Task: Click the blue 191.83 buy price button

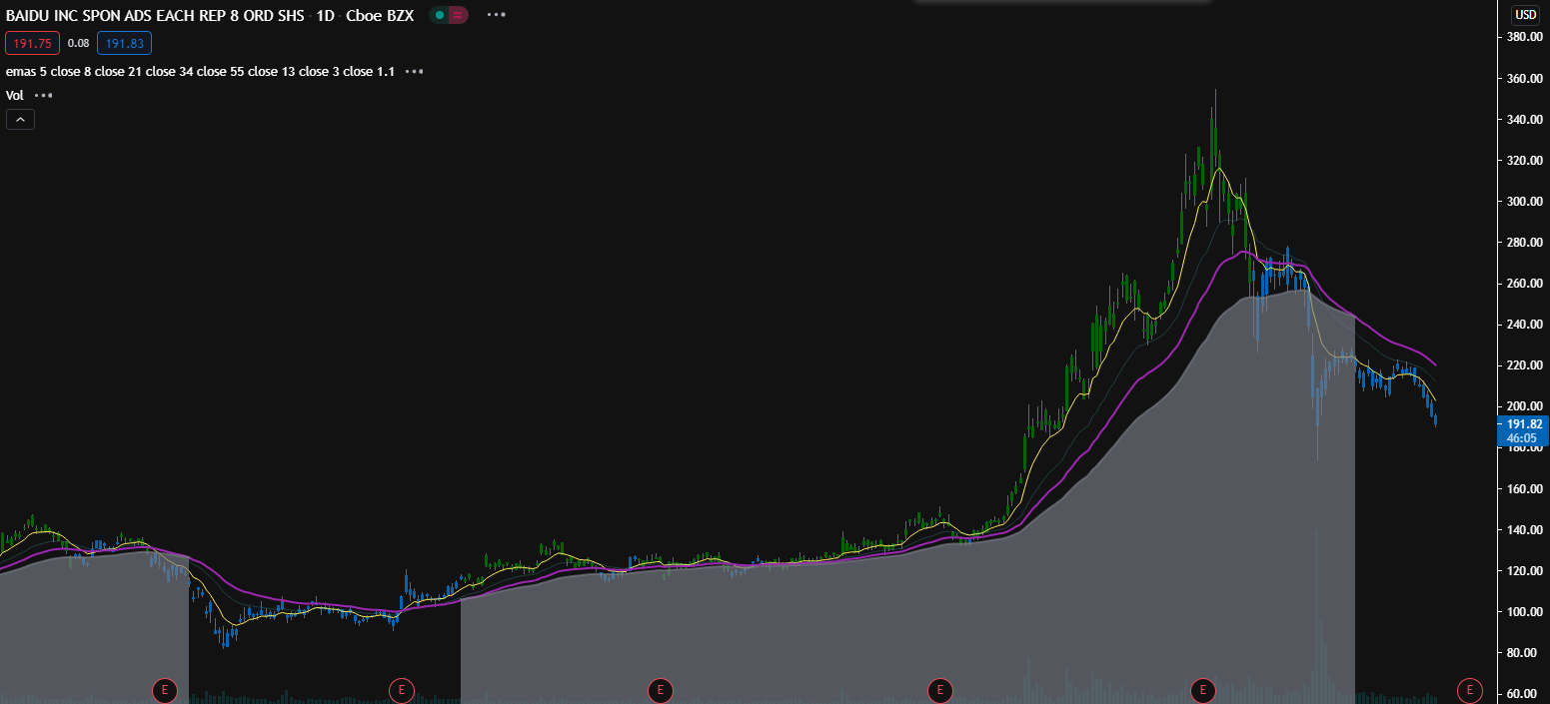Action: click(124, 43)
